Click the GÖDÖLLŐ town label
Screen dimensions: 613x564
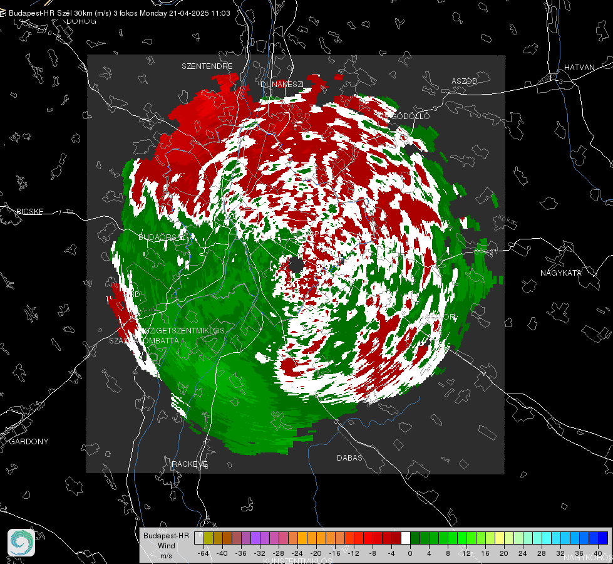point(411,116)
